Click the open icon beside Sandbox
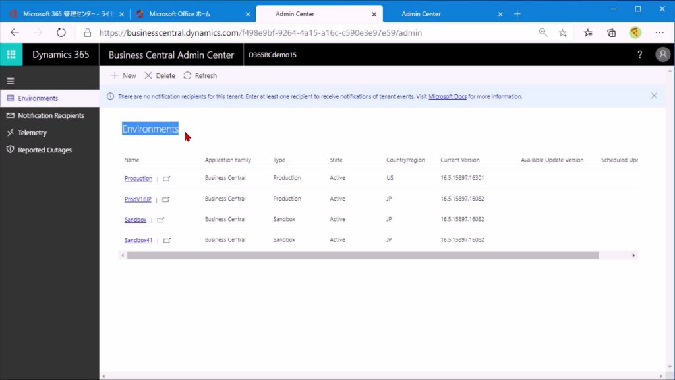This screenshot has width=675, height=380. (x=161, y=220)
